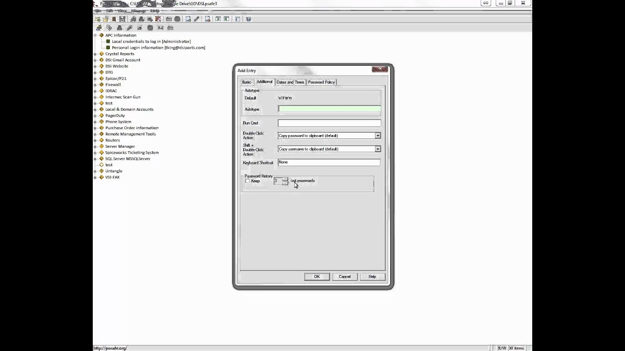Expand the Epicor/P21 group

pos(95,78)
